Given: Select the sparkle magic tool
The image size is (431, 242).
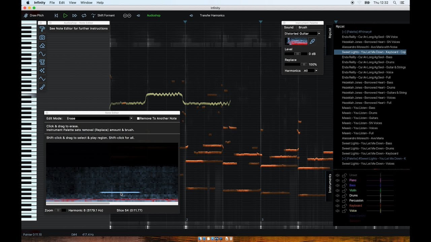Looking at the screenshot, I should coord(42,71).
